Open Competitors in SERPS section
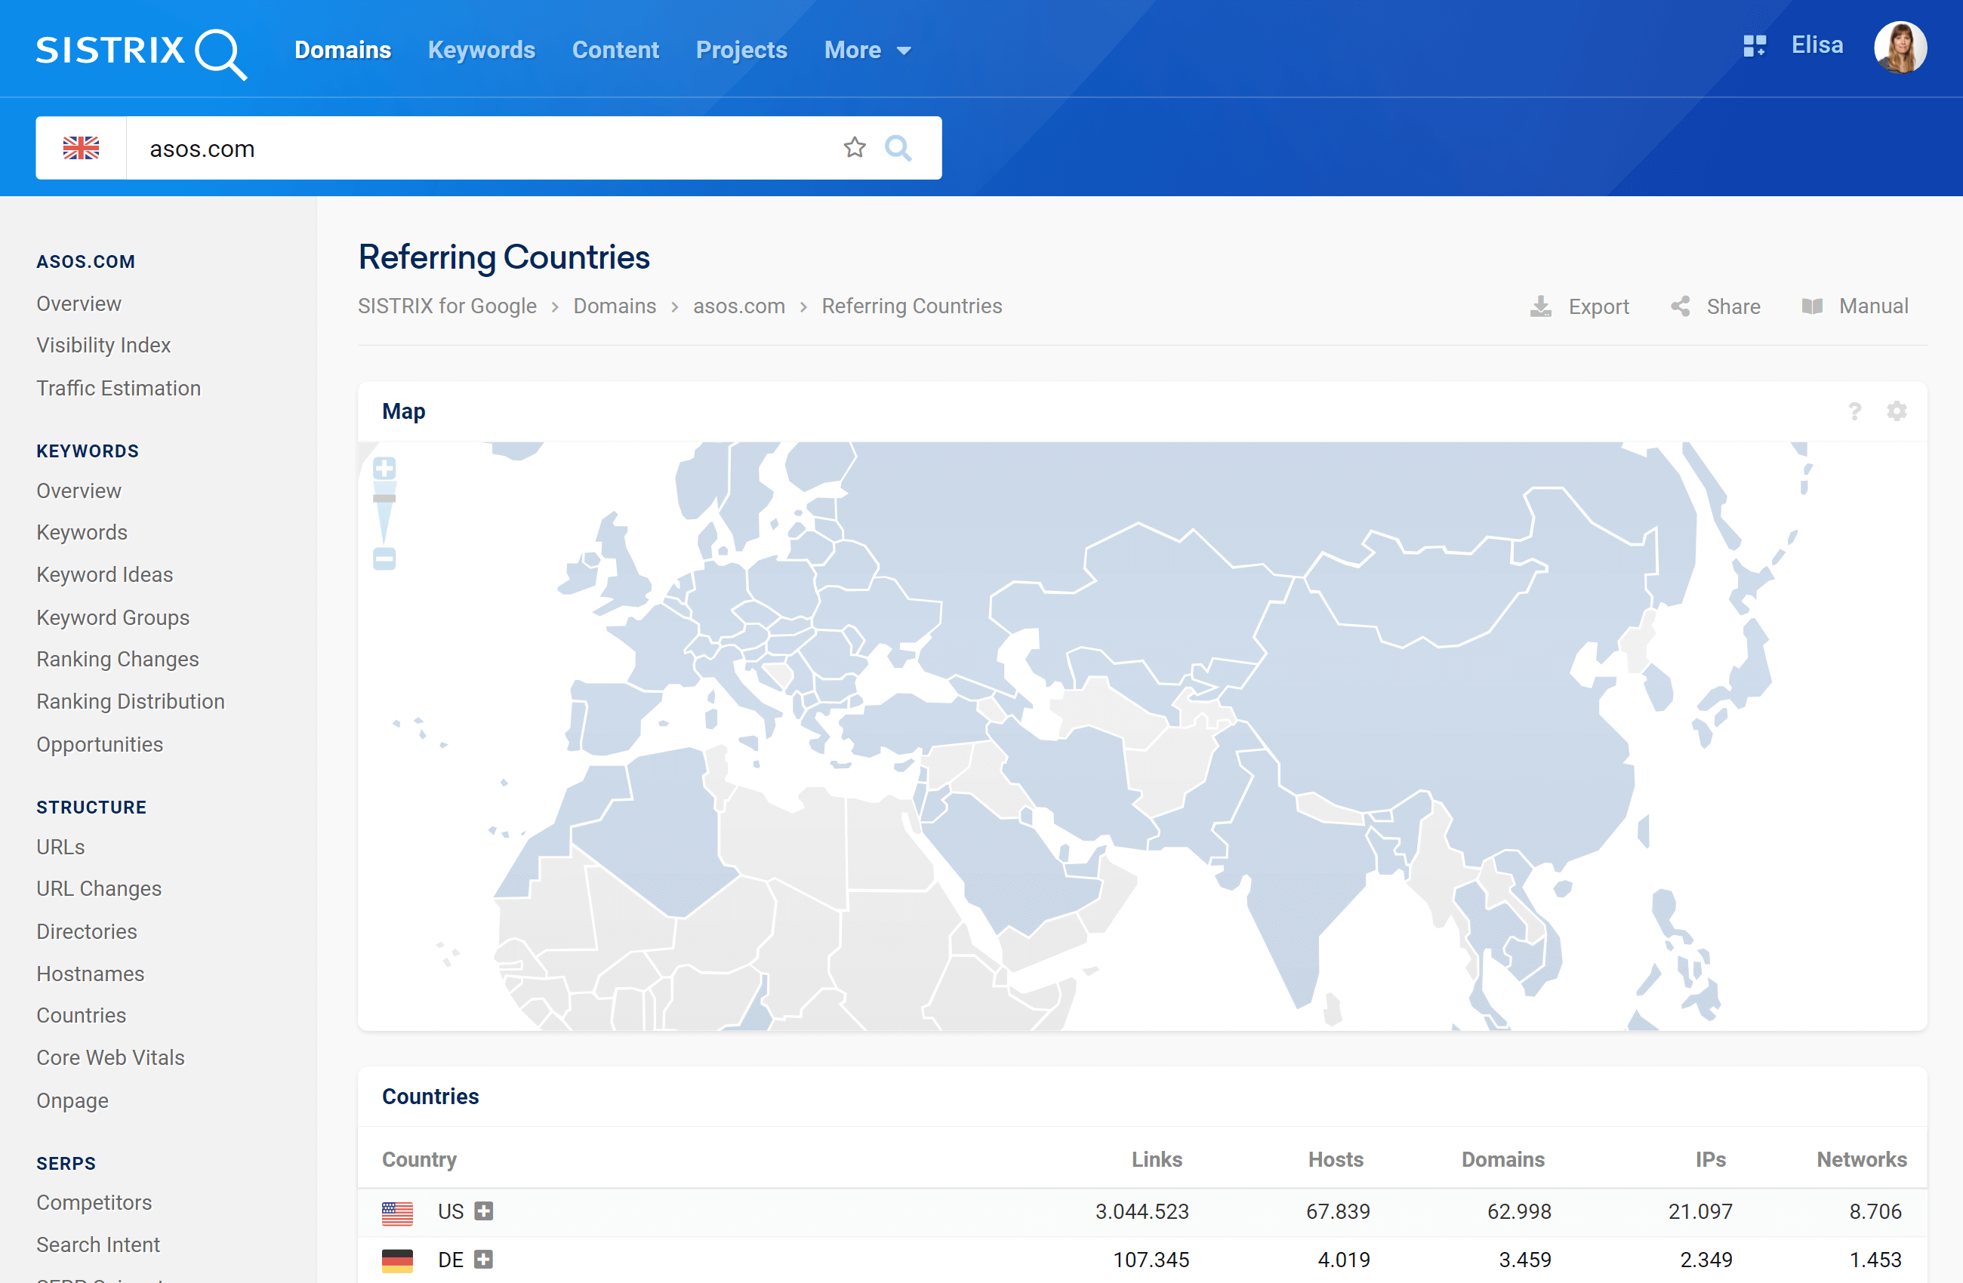Image resolution: width=1963 pixels, height=1283 pixels. tap(94, 1203)
